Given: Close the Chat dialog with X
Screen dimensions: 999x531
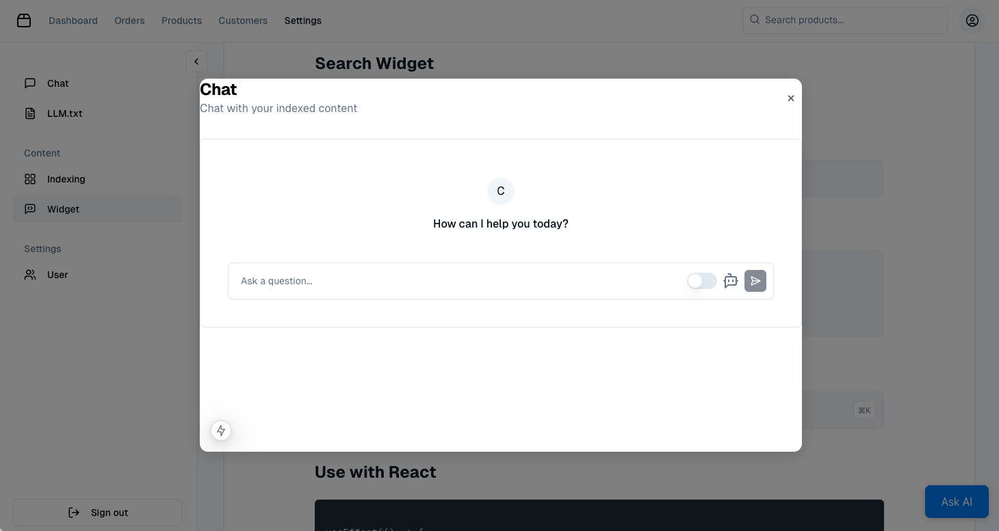Looking at the screenshot, I should tap(790, 98).
